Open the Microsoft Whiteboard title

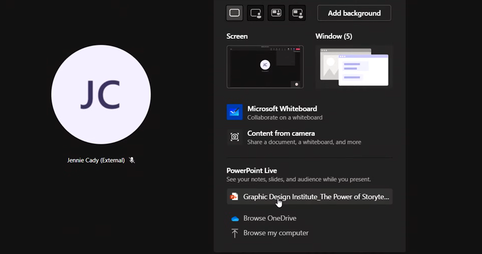pyautogui.click(x=282, y=109)
